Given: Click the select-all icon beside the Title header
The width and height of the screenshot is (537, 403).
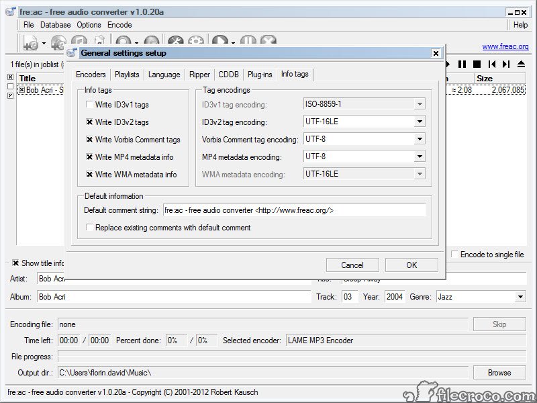Looking at the screenshot, I should 10,77.
